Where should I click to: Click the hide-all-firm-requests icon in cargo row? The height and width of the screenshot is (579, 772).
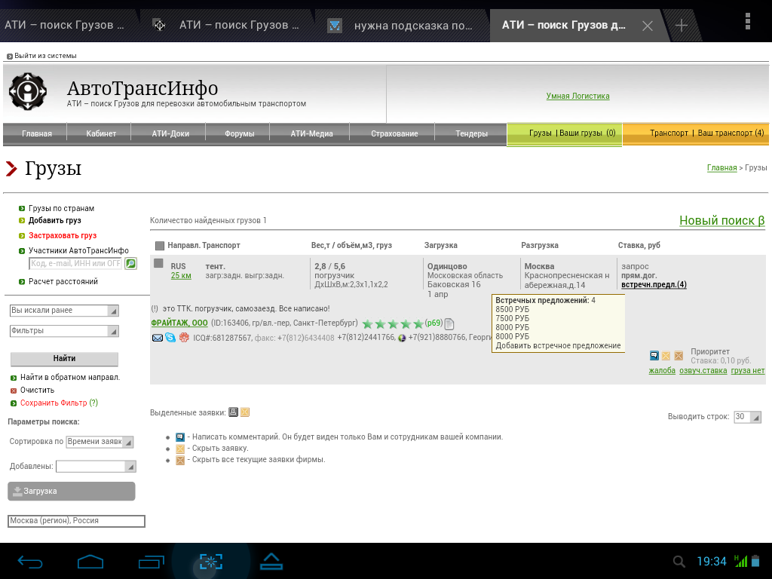point(679,356)
